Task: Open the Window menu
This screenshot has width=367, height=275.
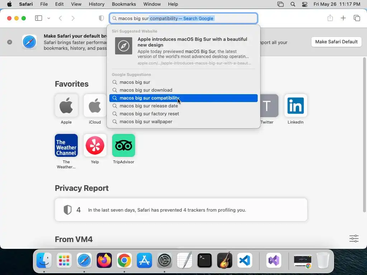Action: (x=152, y=4)
